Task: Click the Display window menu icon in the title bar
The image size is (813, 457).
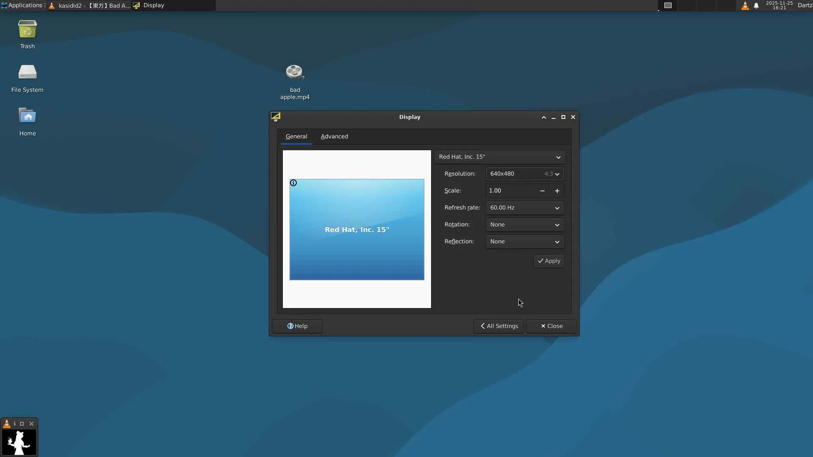Action: [x=276, y=117]
